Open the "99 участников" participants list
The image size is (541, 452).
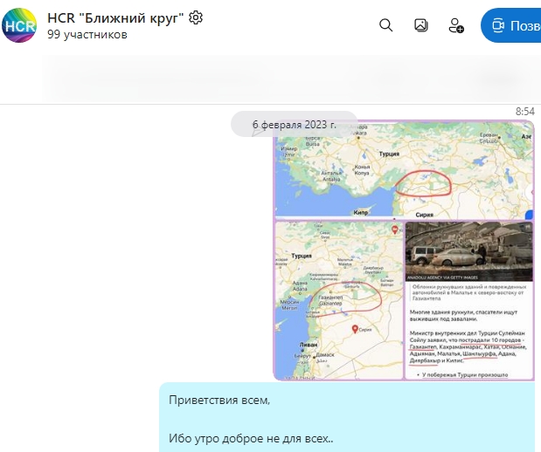(87, 35)
